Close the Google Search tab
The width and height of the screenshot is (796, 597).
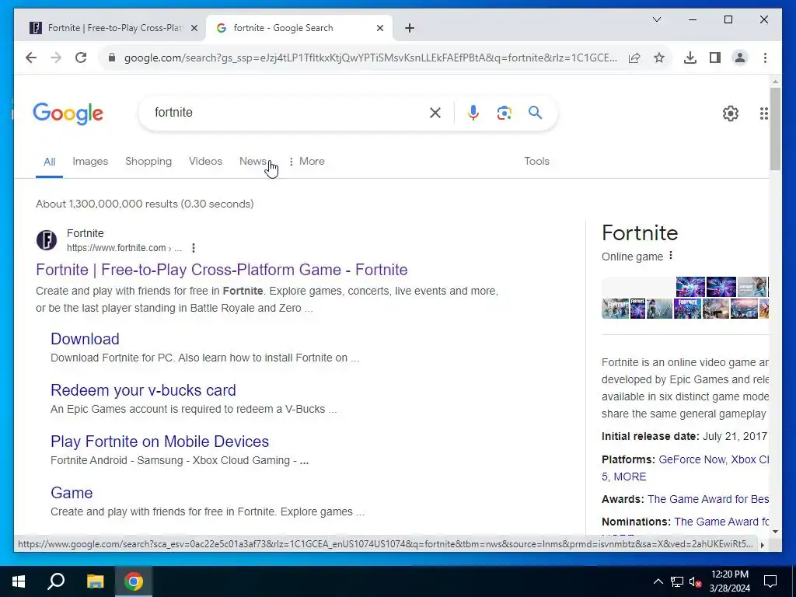(380, 29)
